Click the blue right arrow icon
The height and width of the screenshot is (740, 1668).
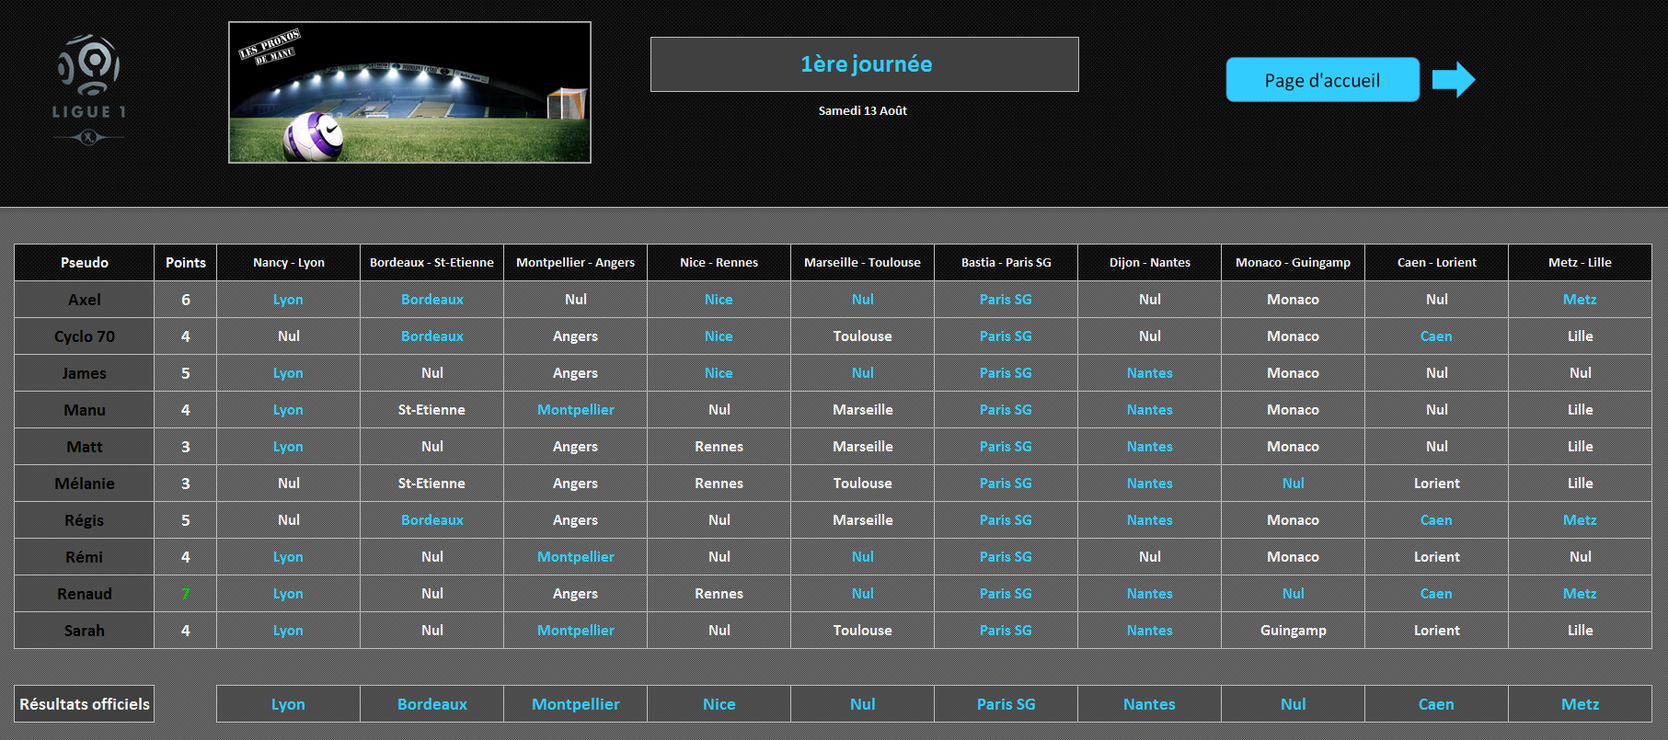tap(1453, 80)
